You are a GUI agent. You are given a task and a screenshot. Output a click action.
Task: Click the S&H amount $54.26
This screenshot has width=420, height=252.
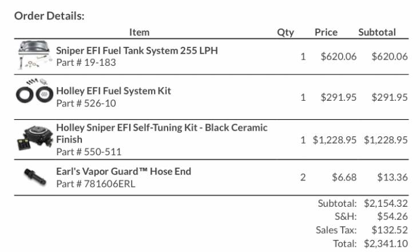(x=393, y=216)
